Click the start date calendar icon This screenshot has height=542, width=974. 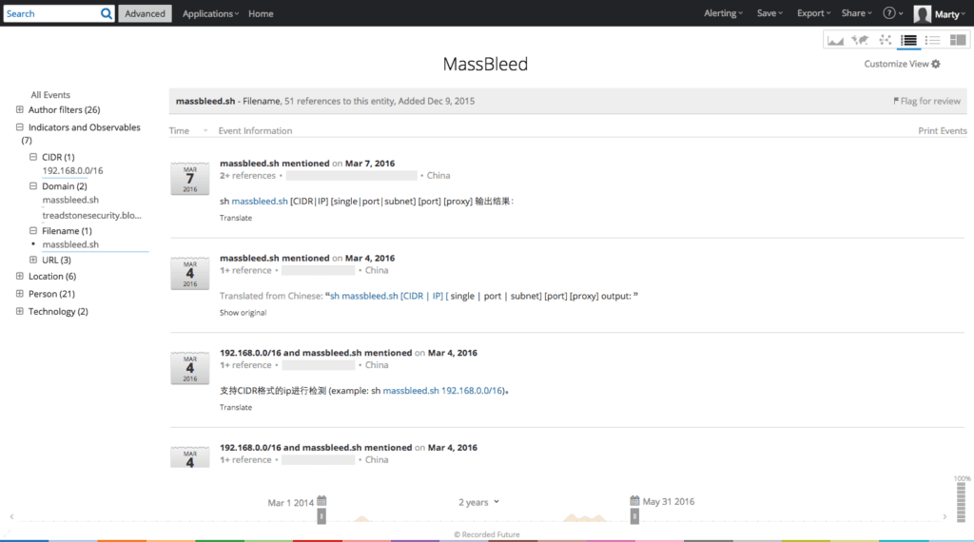[x=321, y=500]
